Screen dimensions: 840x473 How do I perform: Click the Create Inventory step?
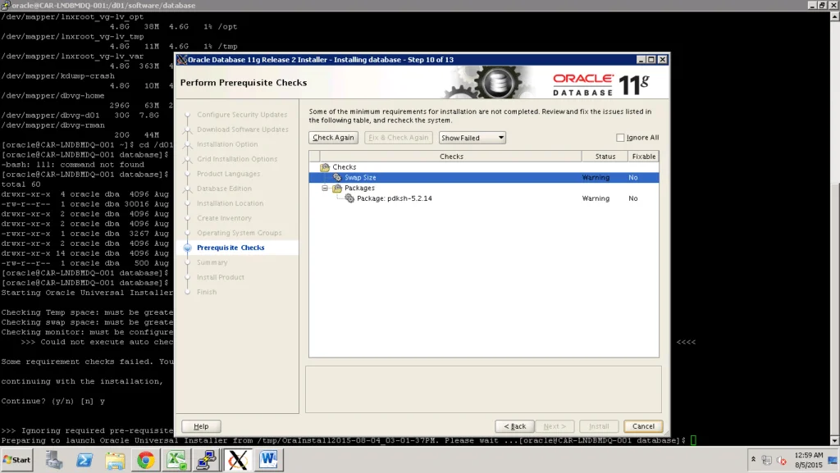click(x=224, y=218)
